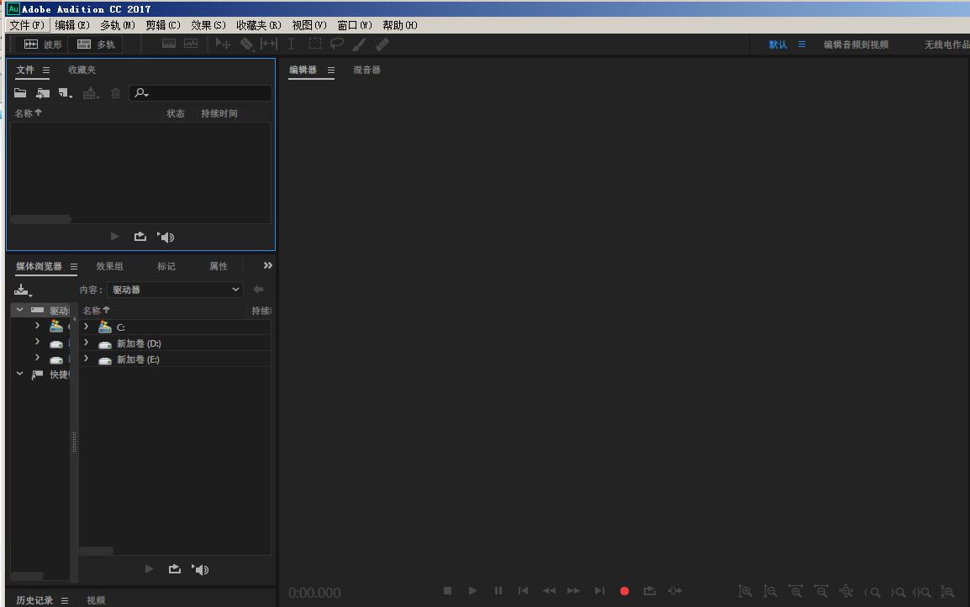The image size is (970, 607).
Task: Show the spectral pitch display
Action: tap(191, 44)
